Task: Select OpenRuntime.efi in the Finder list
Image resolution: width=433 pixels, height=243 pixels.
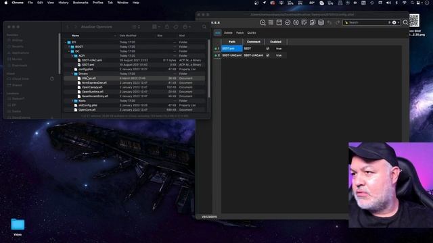Action: [93, 92]
